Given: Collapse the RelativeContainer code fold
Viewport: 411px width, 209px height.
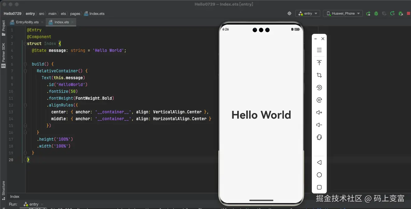Looking at the screenshot, I should coord(25,71).
